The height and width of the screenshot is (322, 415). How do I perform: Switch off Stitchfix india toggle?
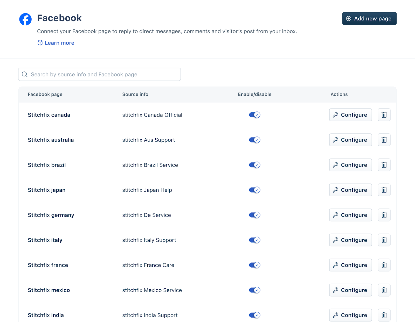254,315
